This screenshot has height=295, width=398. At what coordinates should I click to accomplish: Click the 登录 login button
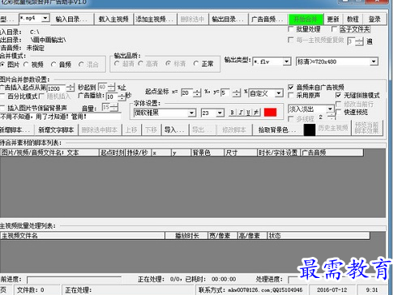374,19
